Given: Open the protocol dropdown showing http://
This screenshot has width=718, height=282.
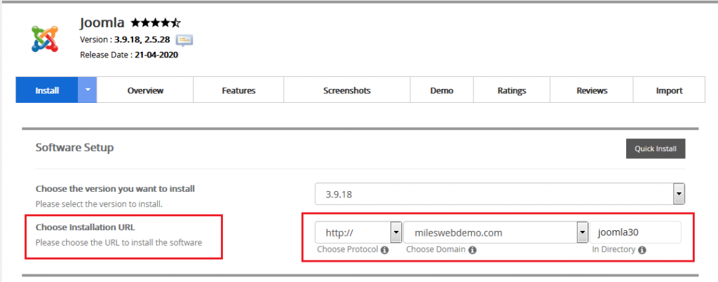Looking at the screenshot, I should click(x=358, y=232).
